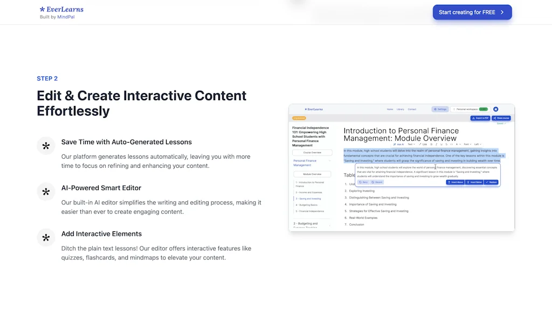
Task: Toggle bold formatting
Action: (431, 144)
